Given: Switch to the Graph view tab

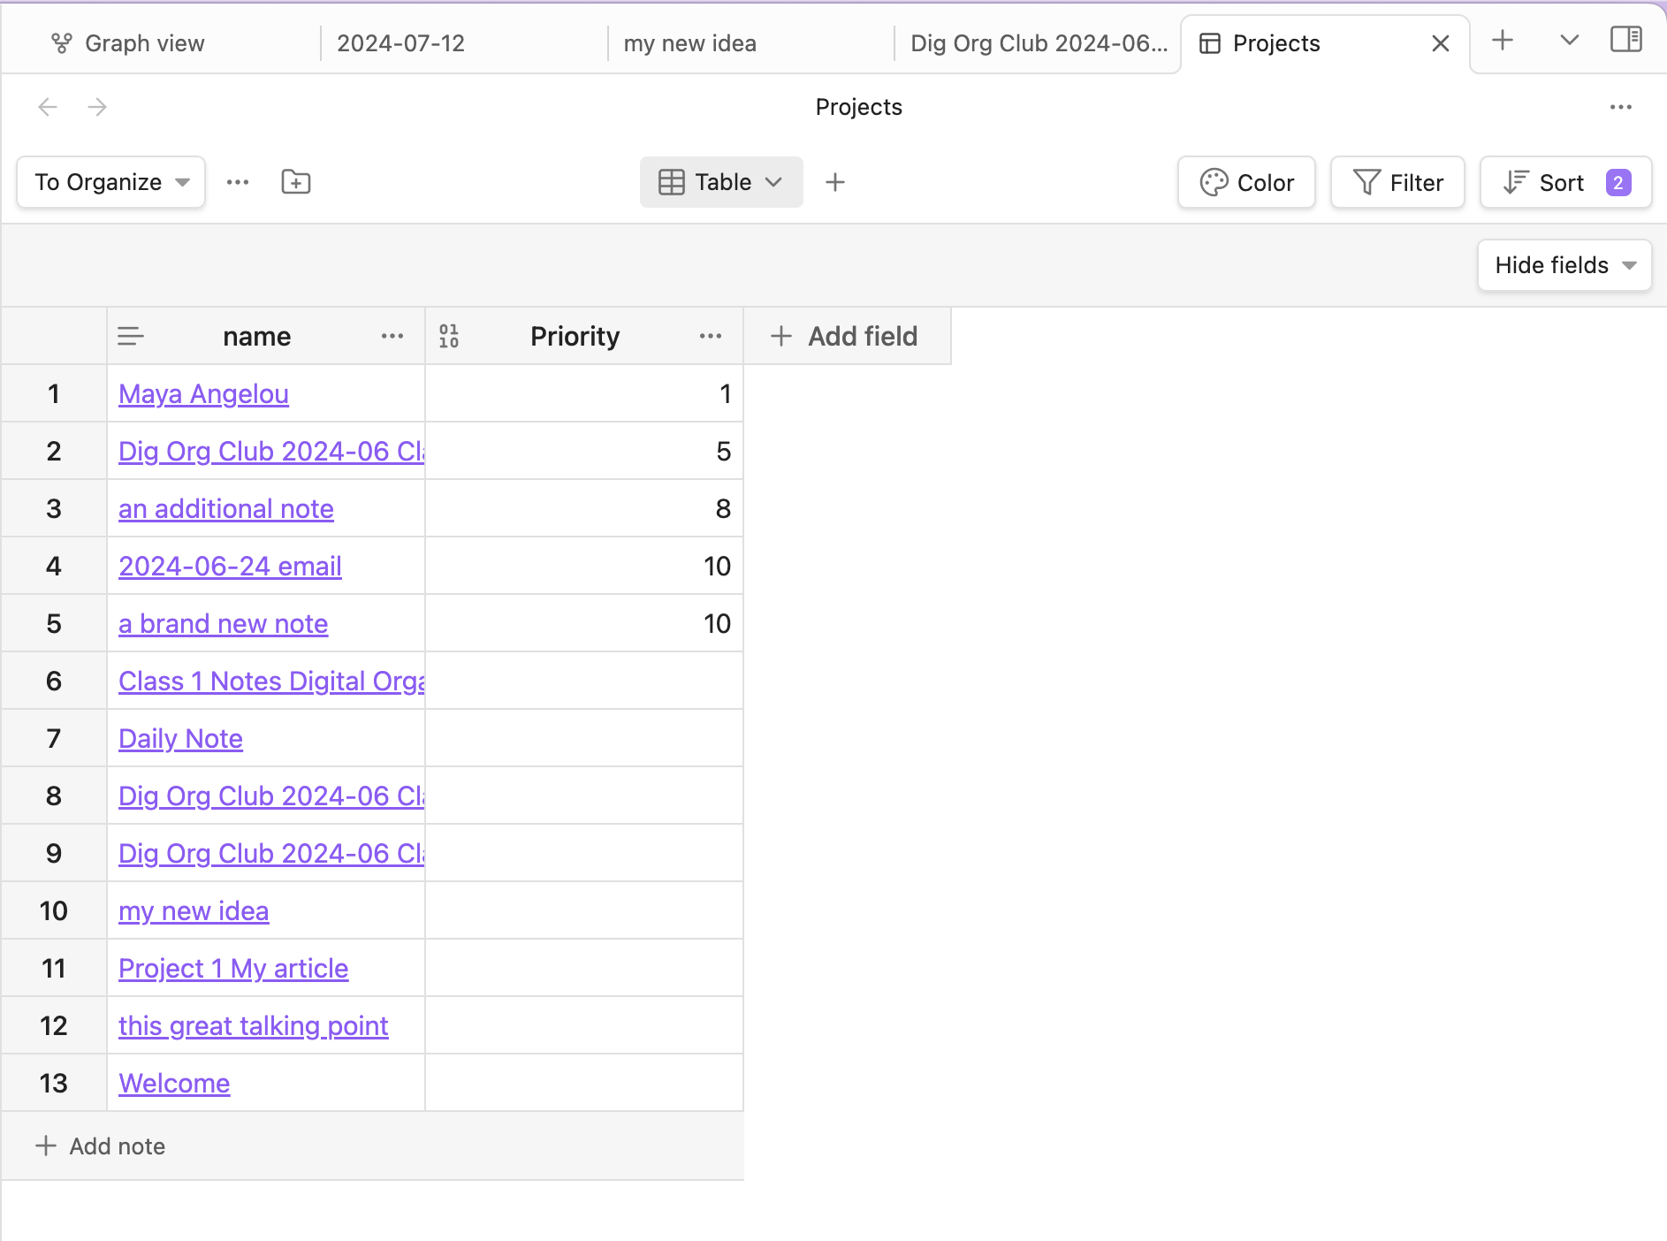Looking at the screenshot, I should pos(144,43).
